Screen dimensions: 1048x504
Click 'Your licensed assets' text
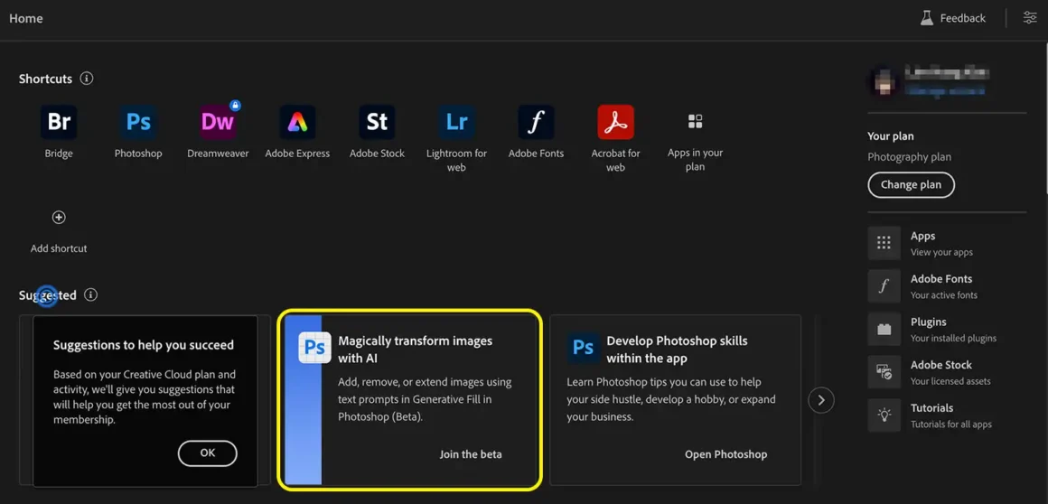tap(950, 381)
